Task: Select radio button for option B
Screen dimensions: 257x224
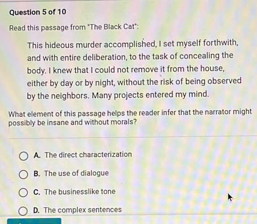Action: pos(23,174)
